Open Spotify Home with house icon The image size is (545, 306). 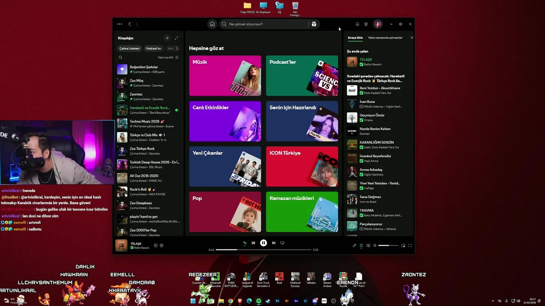pos(212,24)
